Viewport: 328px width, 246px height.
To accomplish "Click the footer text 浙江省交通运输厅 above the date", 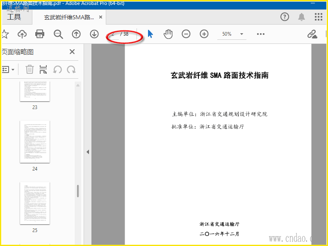I will click(219, 224).
